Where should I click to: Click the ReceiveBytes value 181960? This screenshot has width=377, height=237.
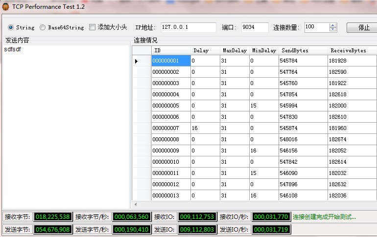(x=352, y=128)
